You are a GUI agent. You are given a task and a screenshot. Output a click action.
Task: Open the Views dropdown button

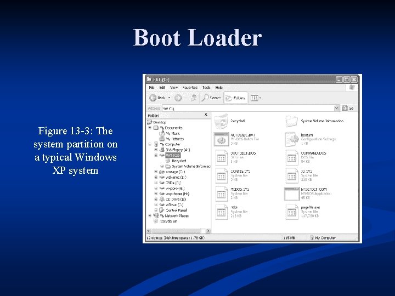[256, 98]
